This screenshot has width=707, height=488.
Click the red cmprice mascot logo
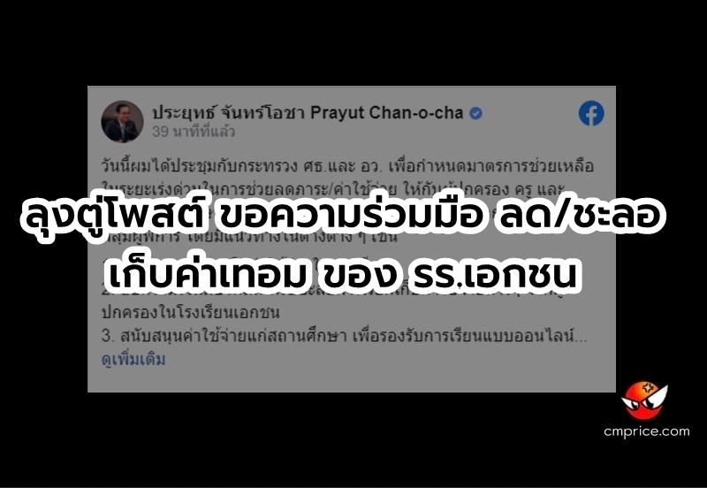645,400
